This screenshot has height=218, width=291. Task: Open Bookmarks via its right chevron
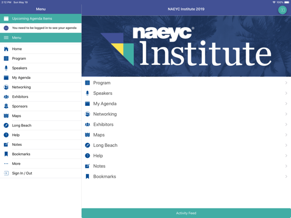click(x=286, y=176)
